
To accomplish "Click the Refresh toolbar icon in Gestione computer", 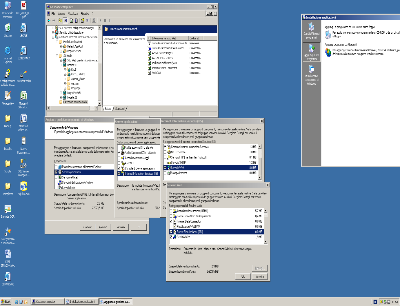I will 72,21.
